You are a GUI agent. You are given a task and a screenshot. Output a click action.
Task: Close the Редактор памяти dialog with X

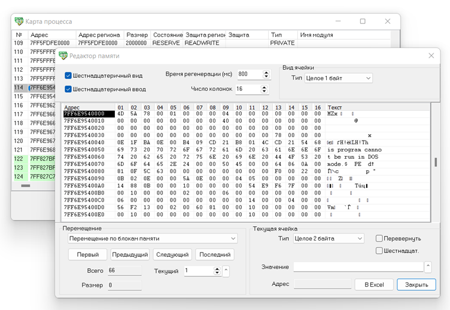(x=430, y=56)
